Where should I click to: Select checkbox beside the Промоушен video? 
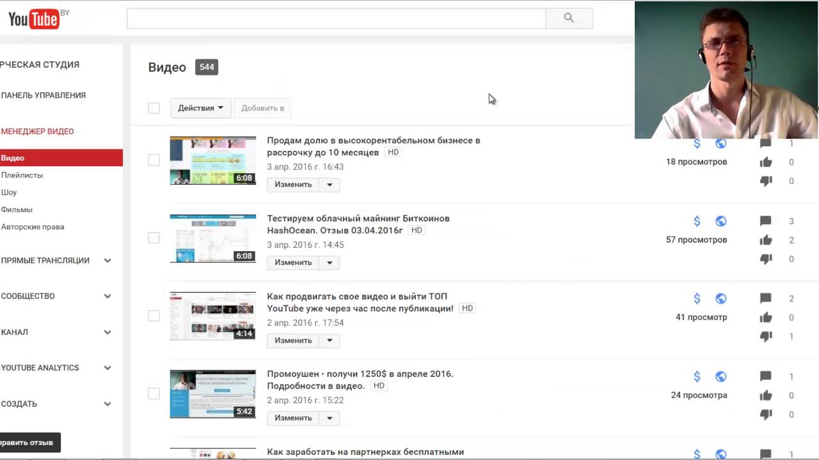point(154,394)
